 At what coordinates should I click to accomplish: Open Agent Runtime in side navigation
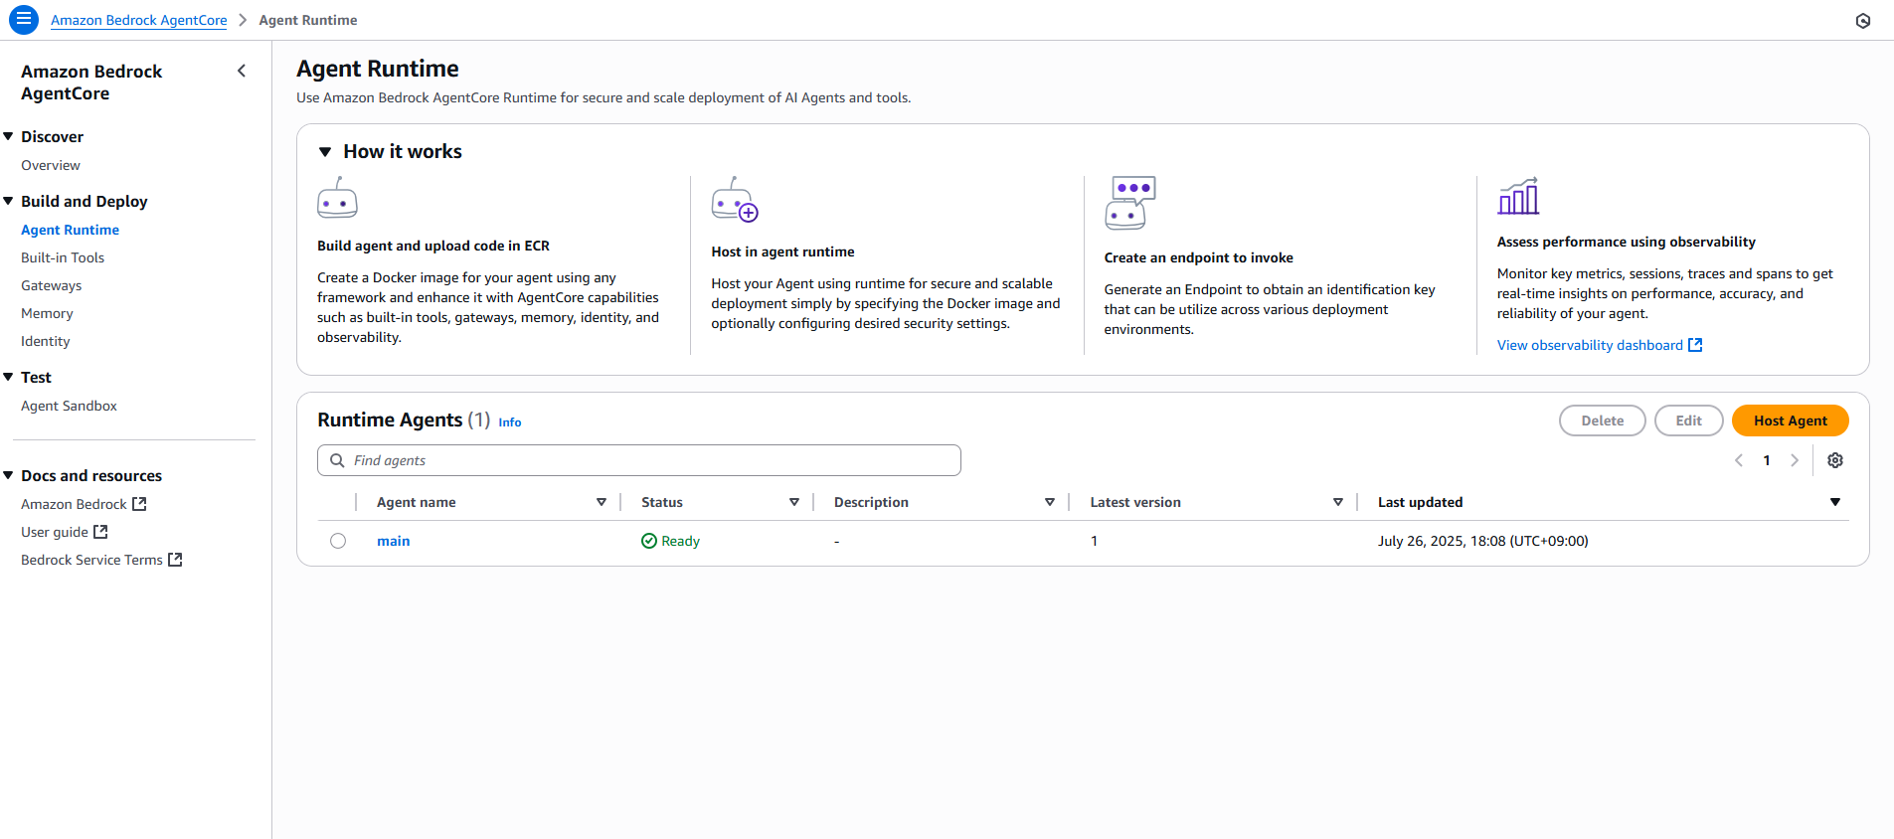[70, 230]
